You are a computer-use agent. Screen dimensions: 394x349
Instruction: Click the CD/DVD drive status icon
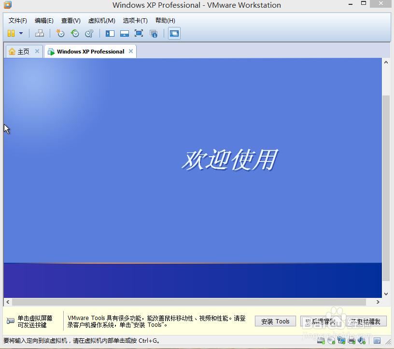(x=331, y=340)
